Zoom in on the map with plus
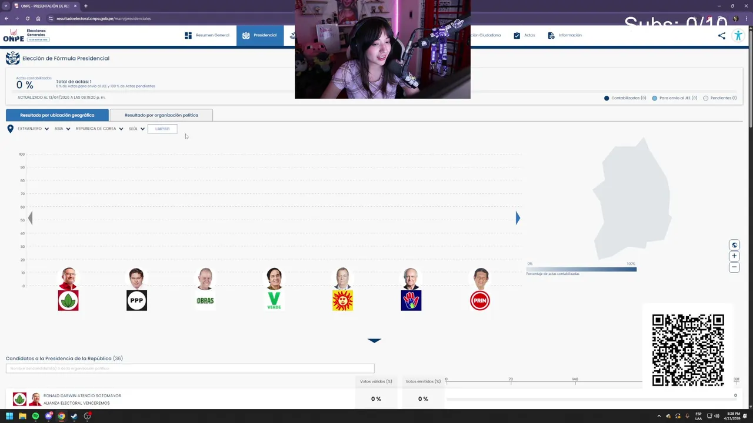 pyautogui.click(x=734, y=256)
